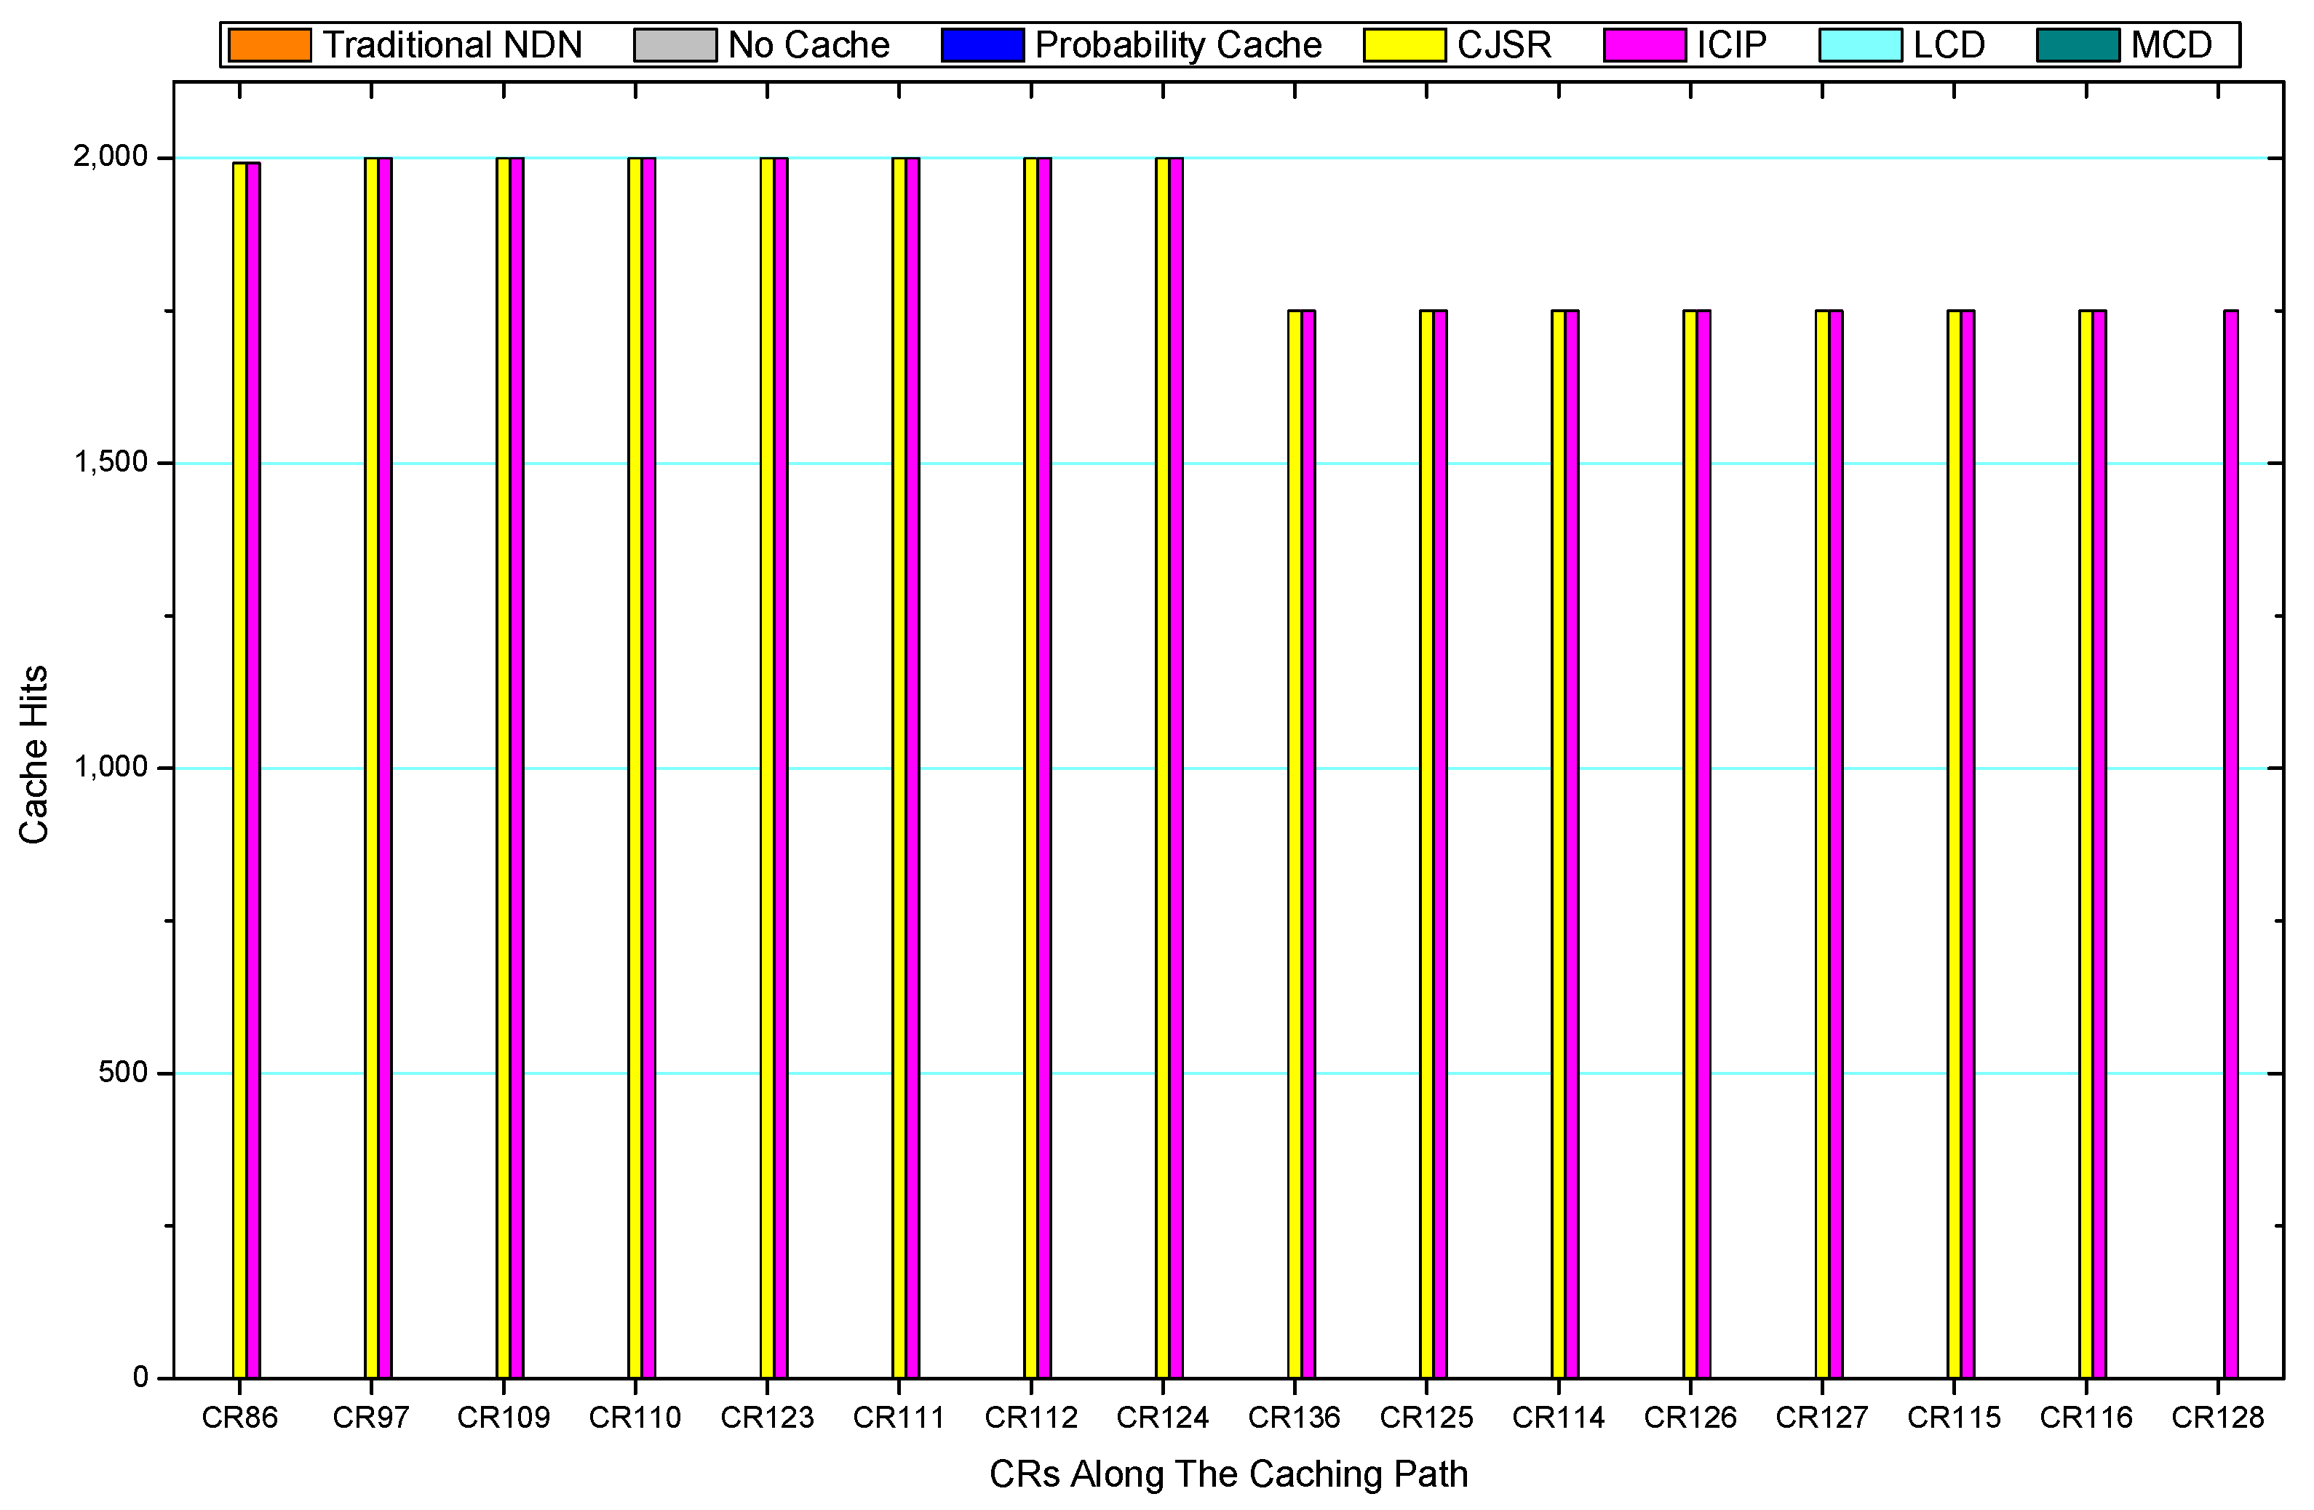The height and width of the screenshot is (1510, 2314).
Task: Select the 'Probability Cache' legend label
Action: (x=1178, y=46)
